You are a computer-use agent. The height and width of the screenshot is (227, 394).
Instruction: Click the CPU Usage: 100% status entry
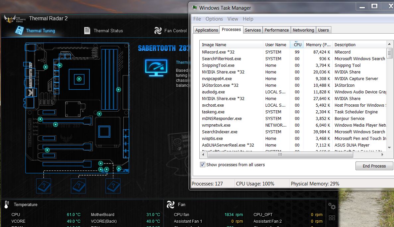click(x=255, y=184)
